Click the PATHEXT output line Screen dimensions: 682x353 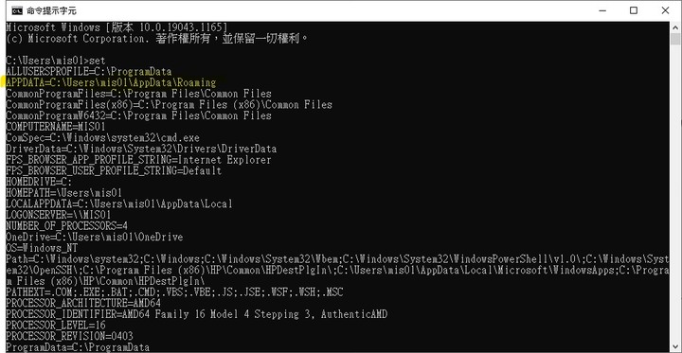point(174,292)
